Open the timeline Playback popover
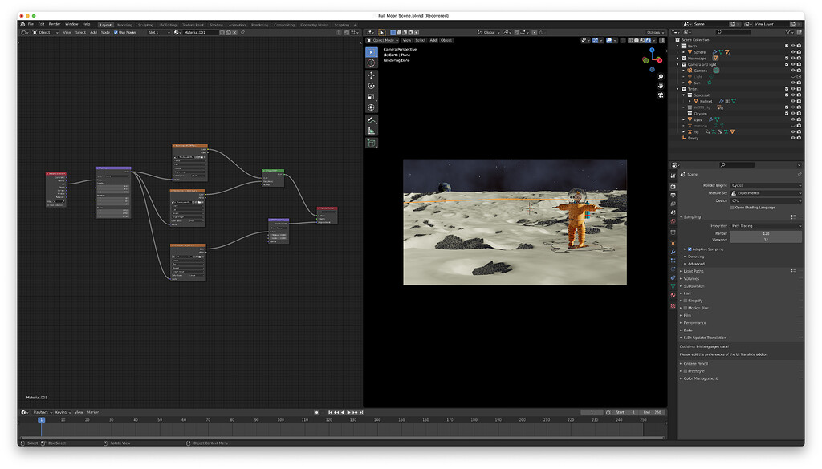Viewport: 822px width, 469px height. point(43,412)
